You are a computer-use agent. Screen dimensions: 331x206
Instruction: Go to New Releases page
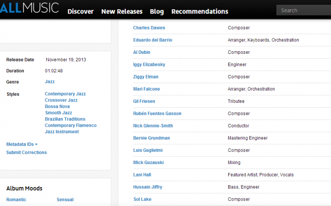122,11
